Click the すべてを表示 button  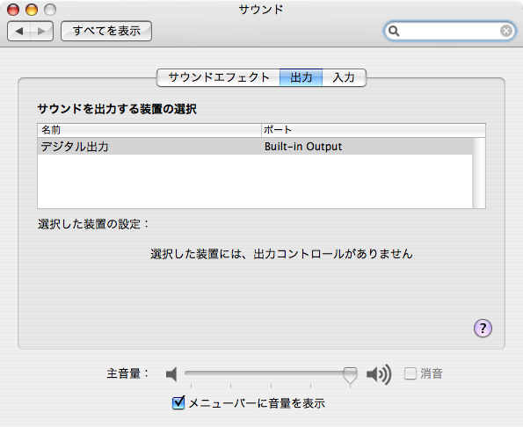pyautogui.click(x=106, y=31)
